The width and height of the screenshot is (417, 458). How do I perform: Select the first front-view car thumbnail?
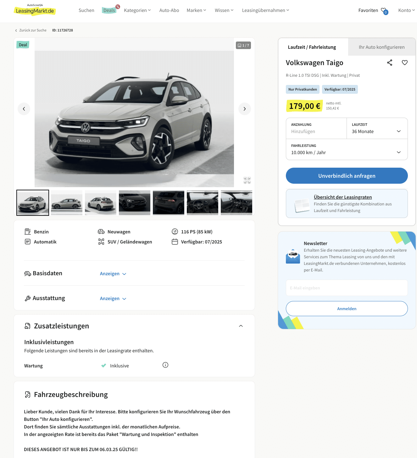pyautogui.click(x=33, y=203)
